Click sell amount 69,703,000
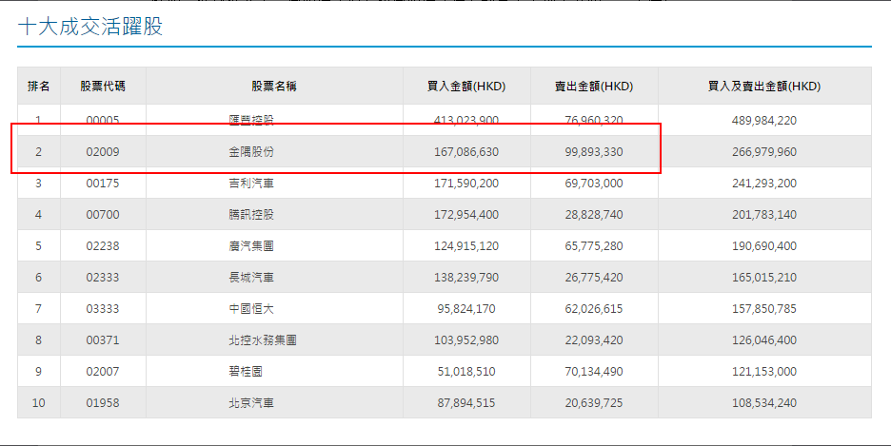 (x=594, y=184)
